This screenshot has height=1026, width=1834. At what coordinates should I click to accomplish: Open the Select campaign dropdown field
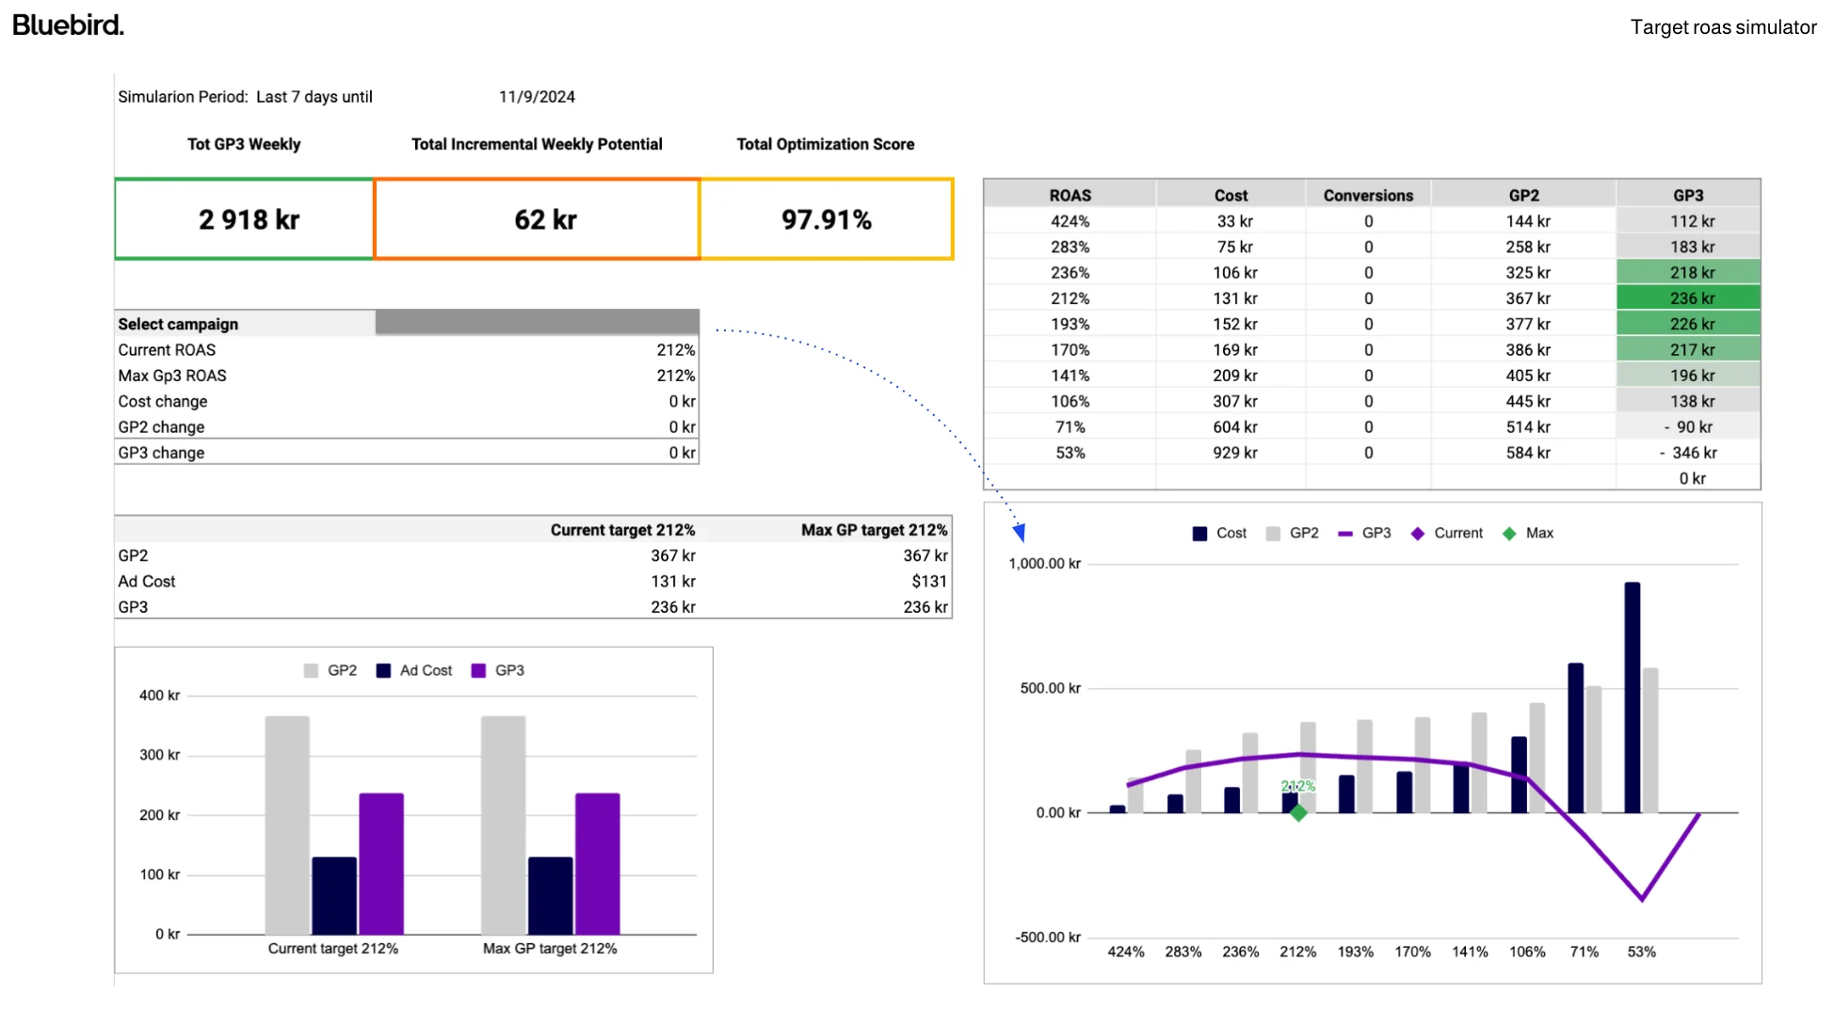537,323
